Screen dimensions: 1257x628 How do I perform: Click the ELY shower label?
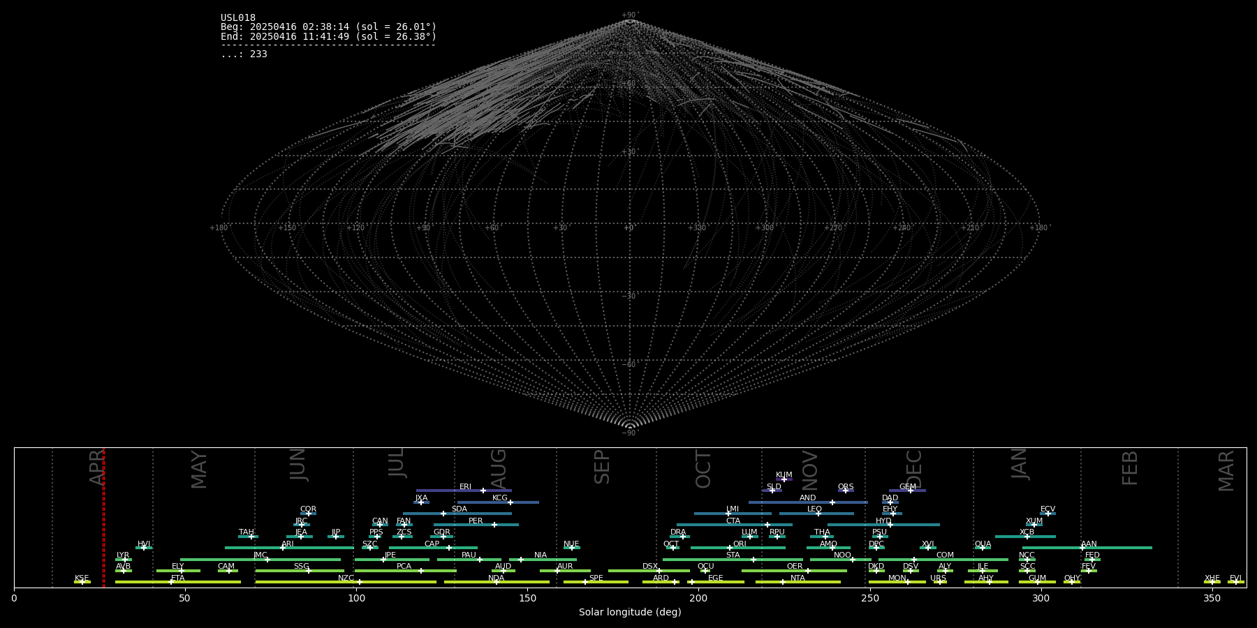pos(178,567)
